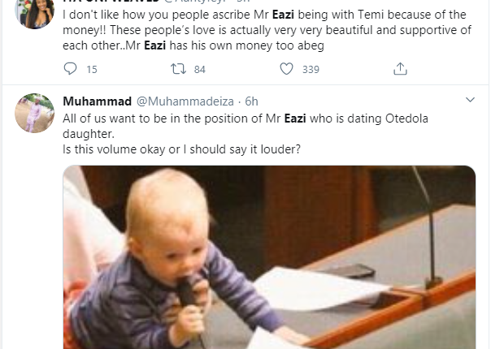Like the tweet with 339 likes
The height and width of the screenshot is (349, 491).
tap(286, 70)
